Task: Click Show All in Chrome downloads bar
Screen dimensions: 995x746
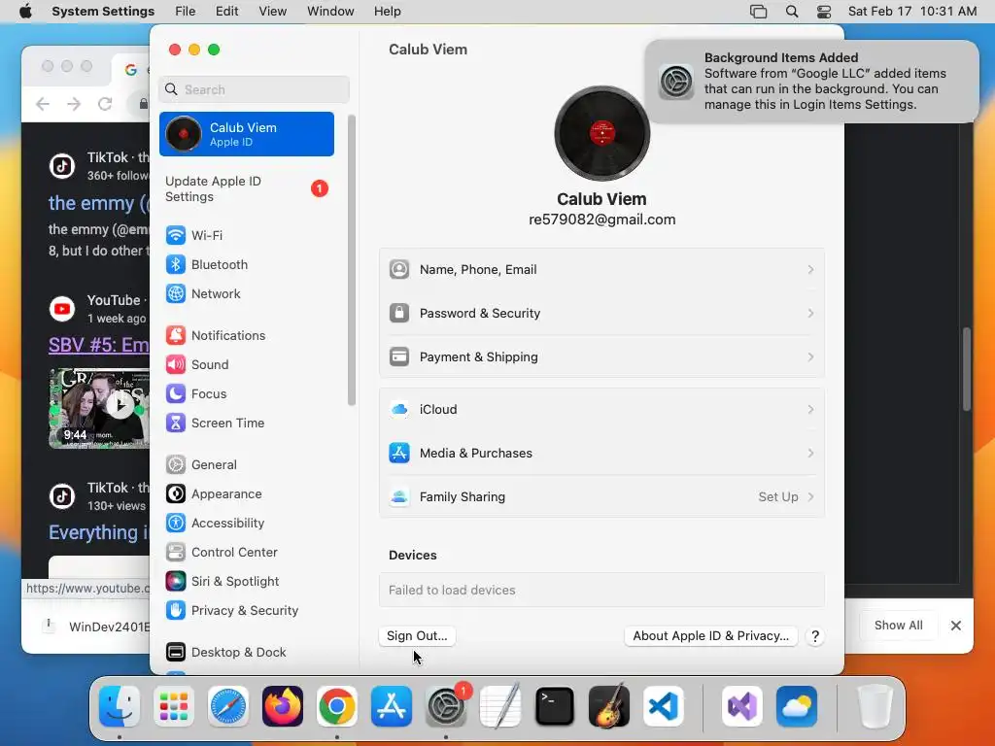Action: (898, 626)
